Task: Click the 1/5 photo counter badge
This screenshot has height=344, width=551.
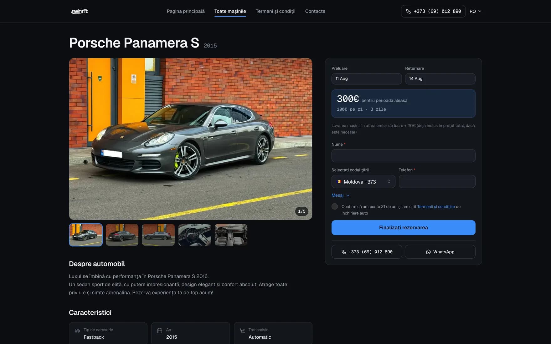Action: pos(302,211)
